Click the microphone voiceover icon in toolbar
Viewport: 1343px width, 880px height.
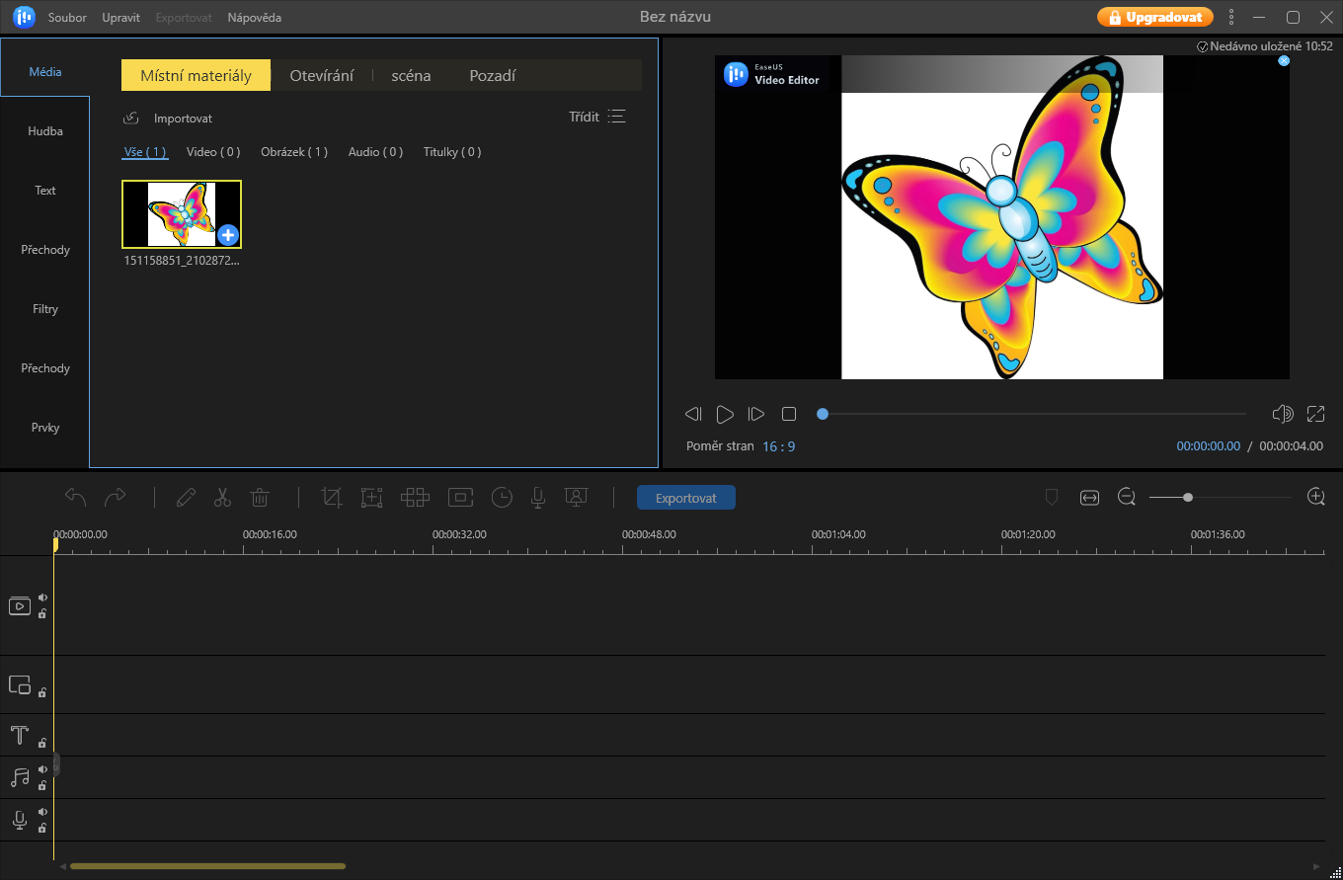coord(538,498)
